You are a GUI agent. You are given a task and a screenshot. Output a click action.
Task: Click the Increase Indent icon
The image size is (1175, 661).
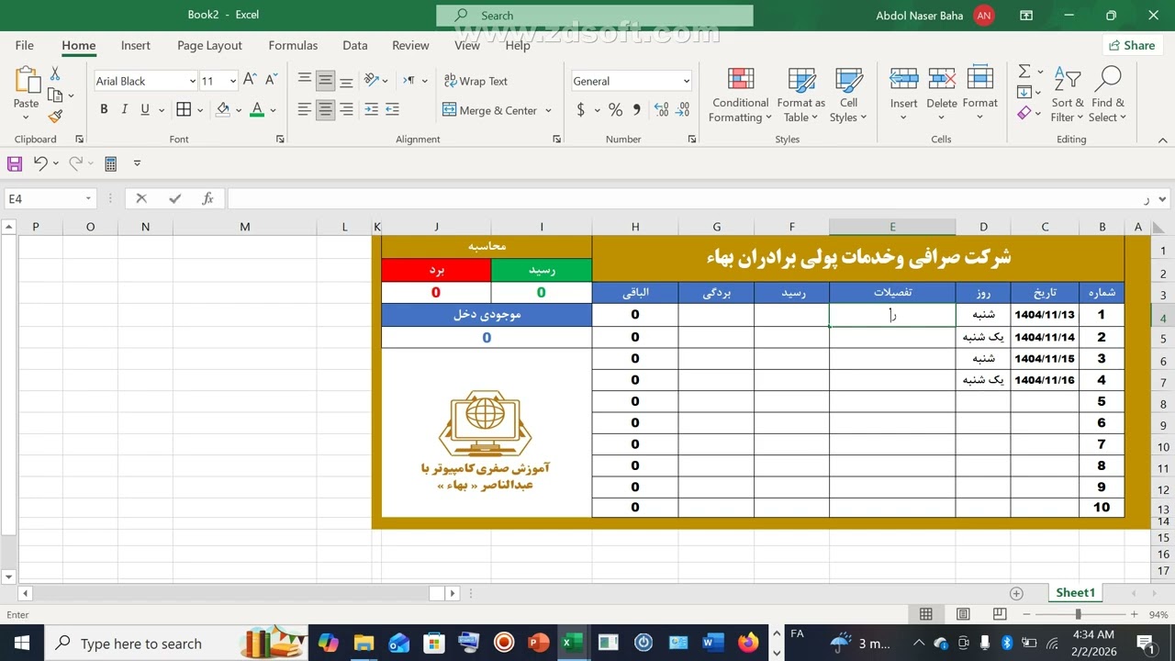(x=392, y=109)
